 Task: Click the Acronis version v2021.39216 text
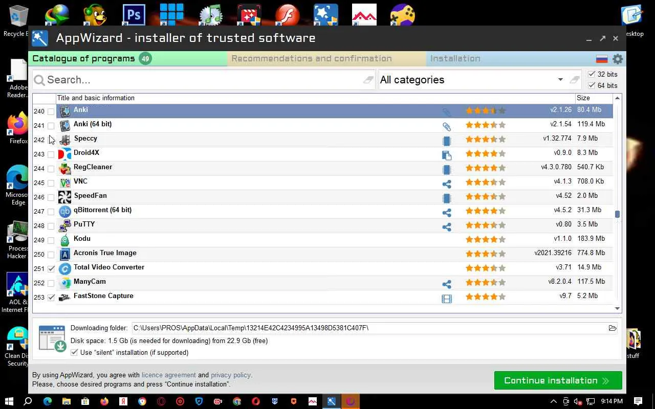point(553,253)
